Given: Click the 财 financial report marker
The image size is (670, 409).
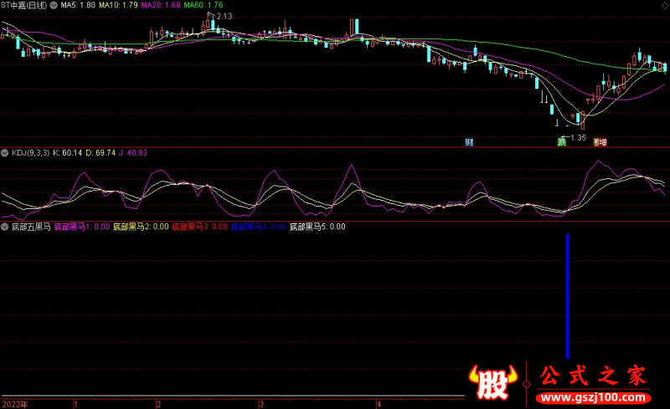Looking at the screenshot, I should pos(471,142).
